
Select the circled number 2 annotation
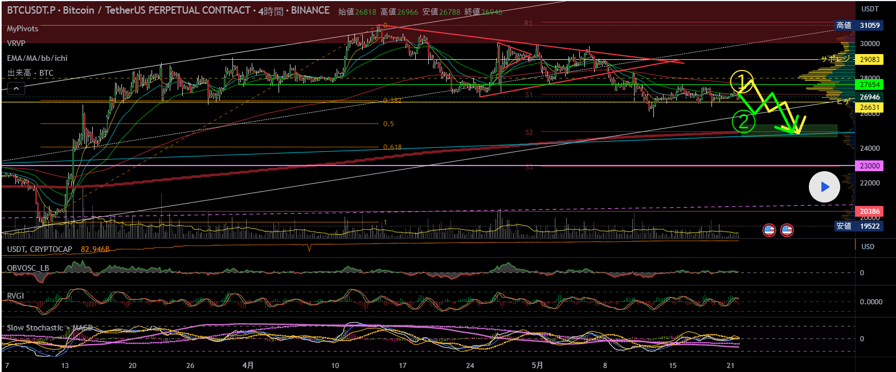(x=743, y=121)
